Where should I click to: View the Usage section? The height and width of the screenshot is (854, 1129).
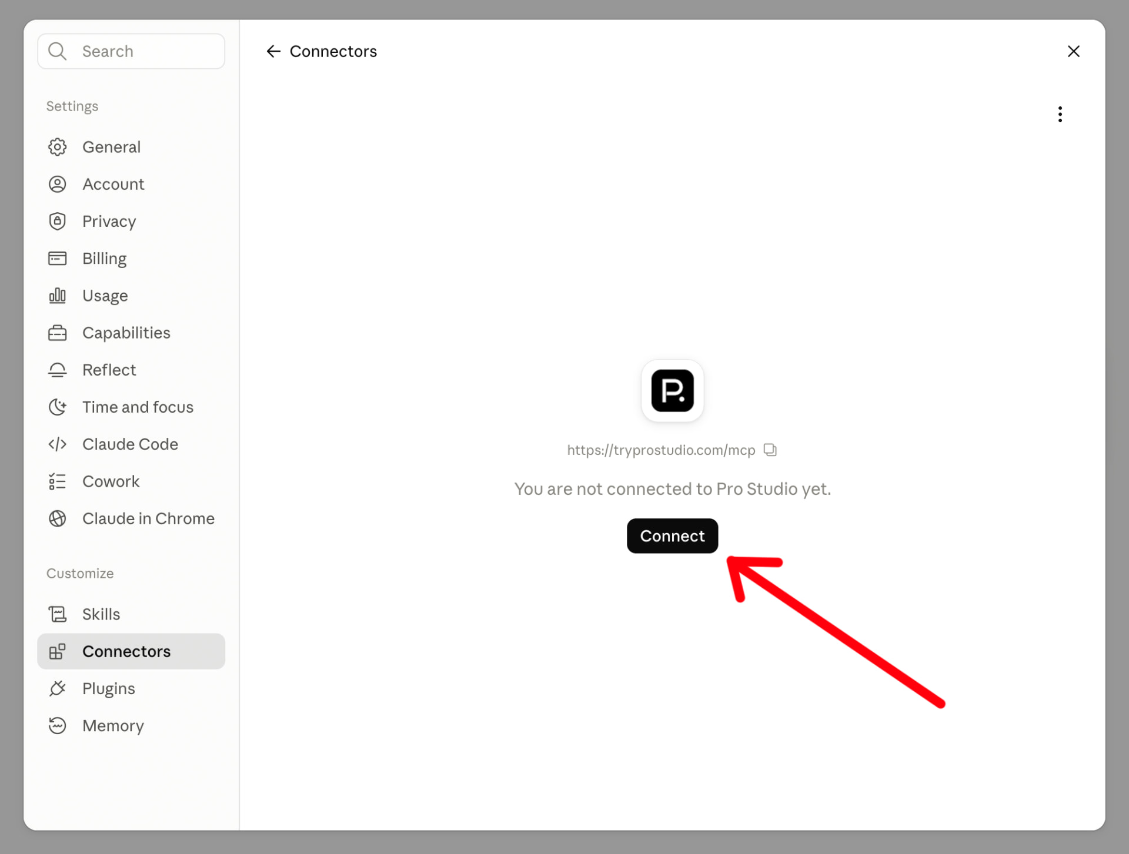[x=131, y=296]
